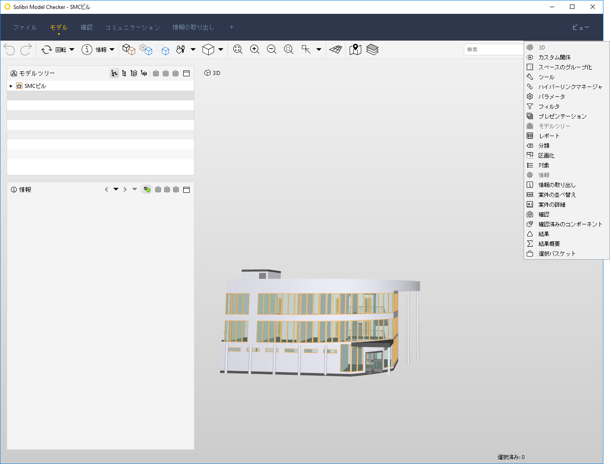611x464 pixels.
Task: Click the layers stack toolbar icon
Action: pyautogui.click(x=372, y=50)
